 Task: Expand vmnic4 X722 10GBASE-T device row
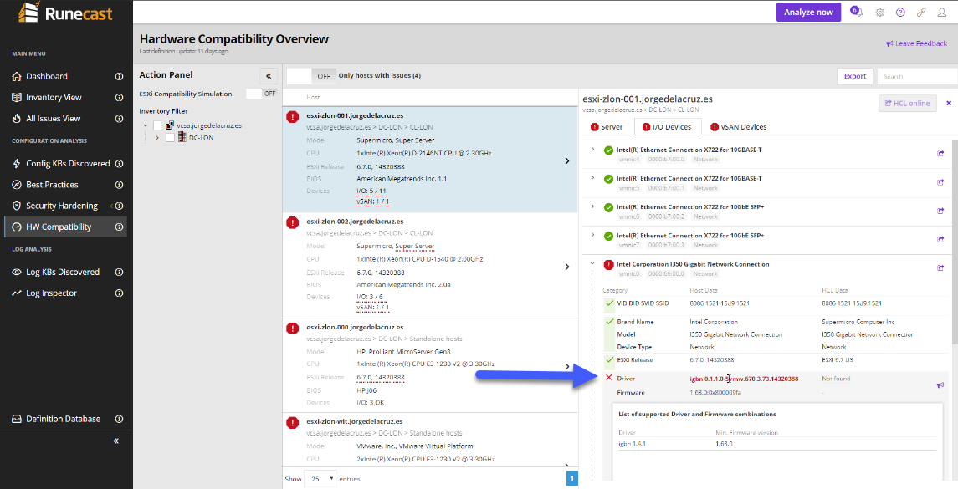(592, 150)
